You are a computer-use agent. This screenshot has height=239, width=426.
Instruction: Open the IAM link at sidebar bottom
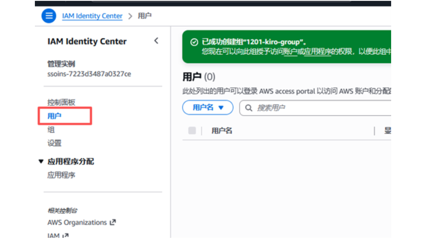point(54,235)
